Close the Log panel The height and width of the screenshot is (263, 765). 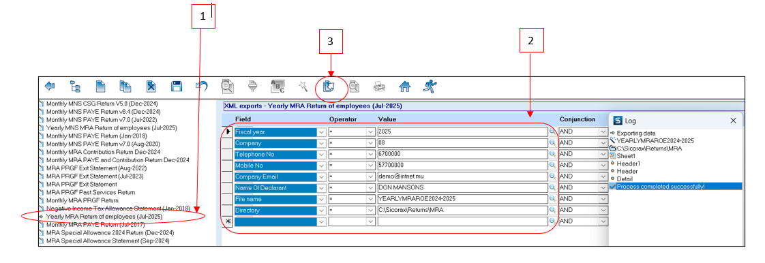click(x=733, y=121)
